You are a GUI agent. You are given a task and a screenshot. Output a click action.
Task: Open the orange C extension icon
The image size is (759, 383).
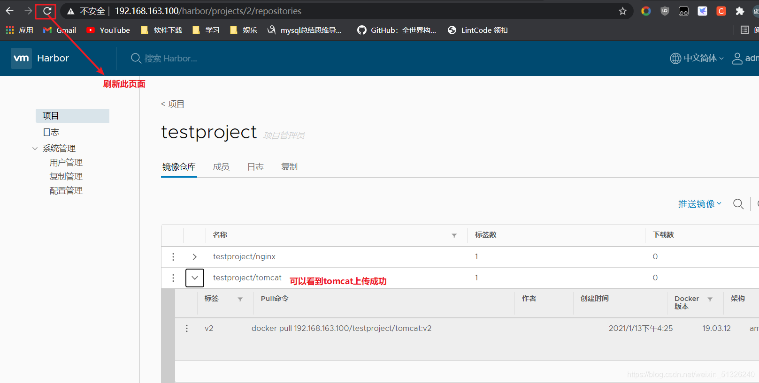coord(721,11)
